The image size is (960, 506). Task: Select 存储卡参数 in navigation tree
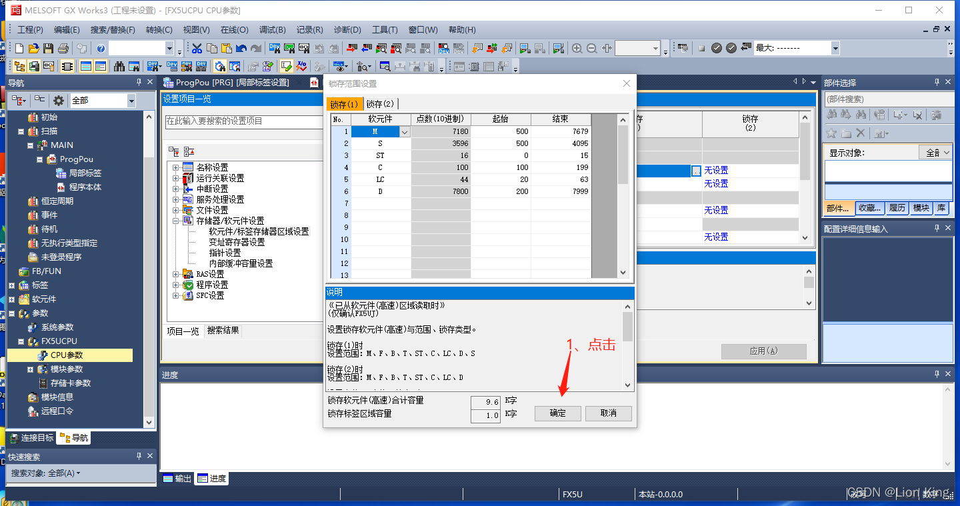click(x=71, y=383)
